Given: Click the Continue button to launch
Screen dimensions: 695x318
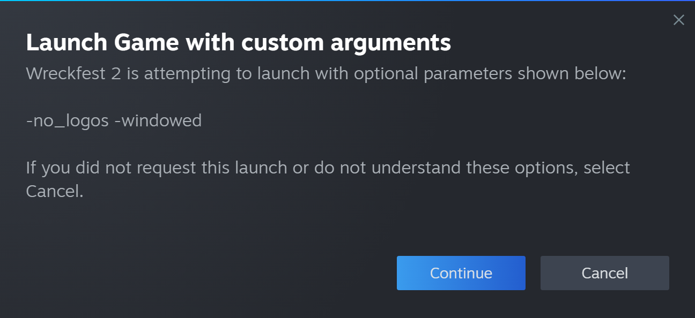Looking at the screenshot, I should click(461, 273).
